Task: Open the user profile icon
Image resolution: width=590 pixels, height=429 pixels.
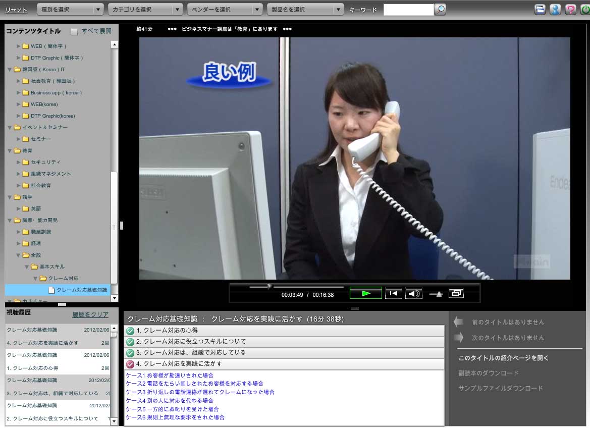Action: [x=555, y=10]
